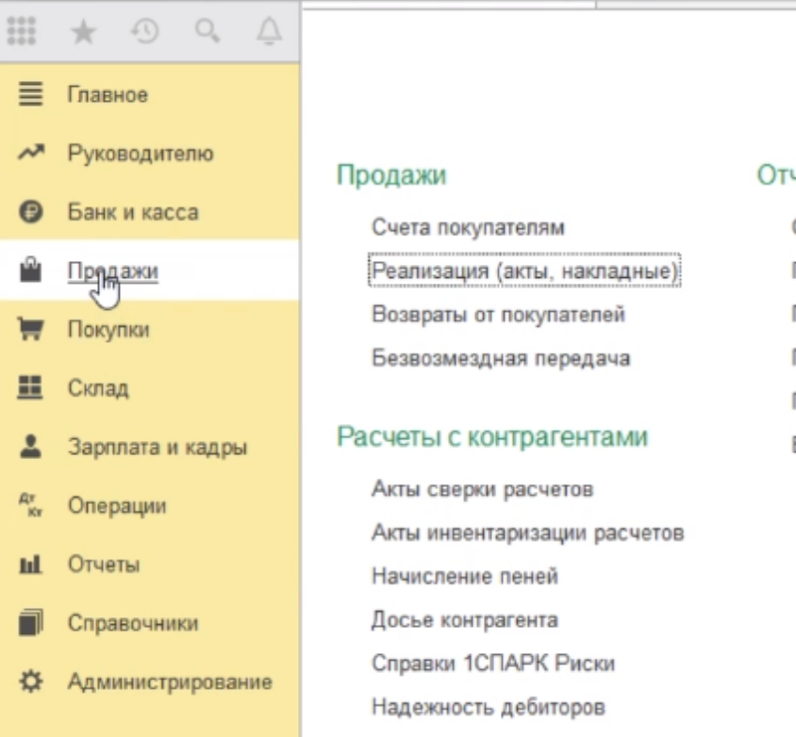This screenshot has width=796, height=737.
Task: Open the Операции section
Action: (117, 506)
